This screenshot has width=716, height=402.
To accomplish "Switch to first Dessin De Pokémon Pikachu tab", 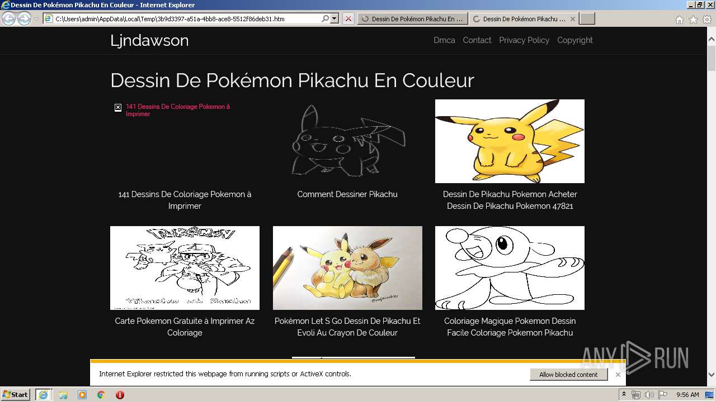I will point(412,18).
